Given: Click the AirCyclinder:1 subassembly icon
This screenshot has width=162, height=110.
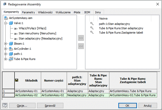Looking at the screenshot, I should point(11,49).
